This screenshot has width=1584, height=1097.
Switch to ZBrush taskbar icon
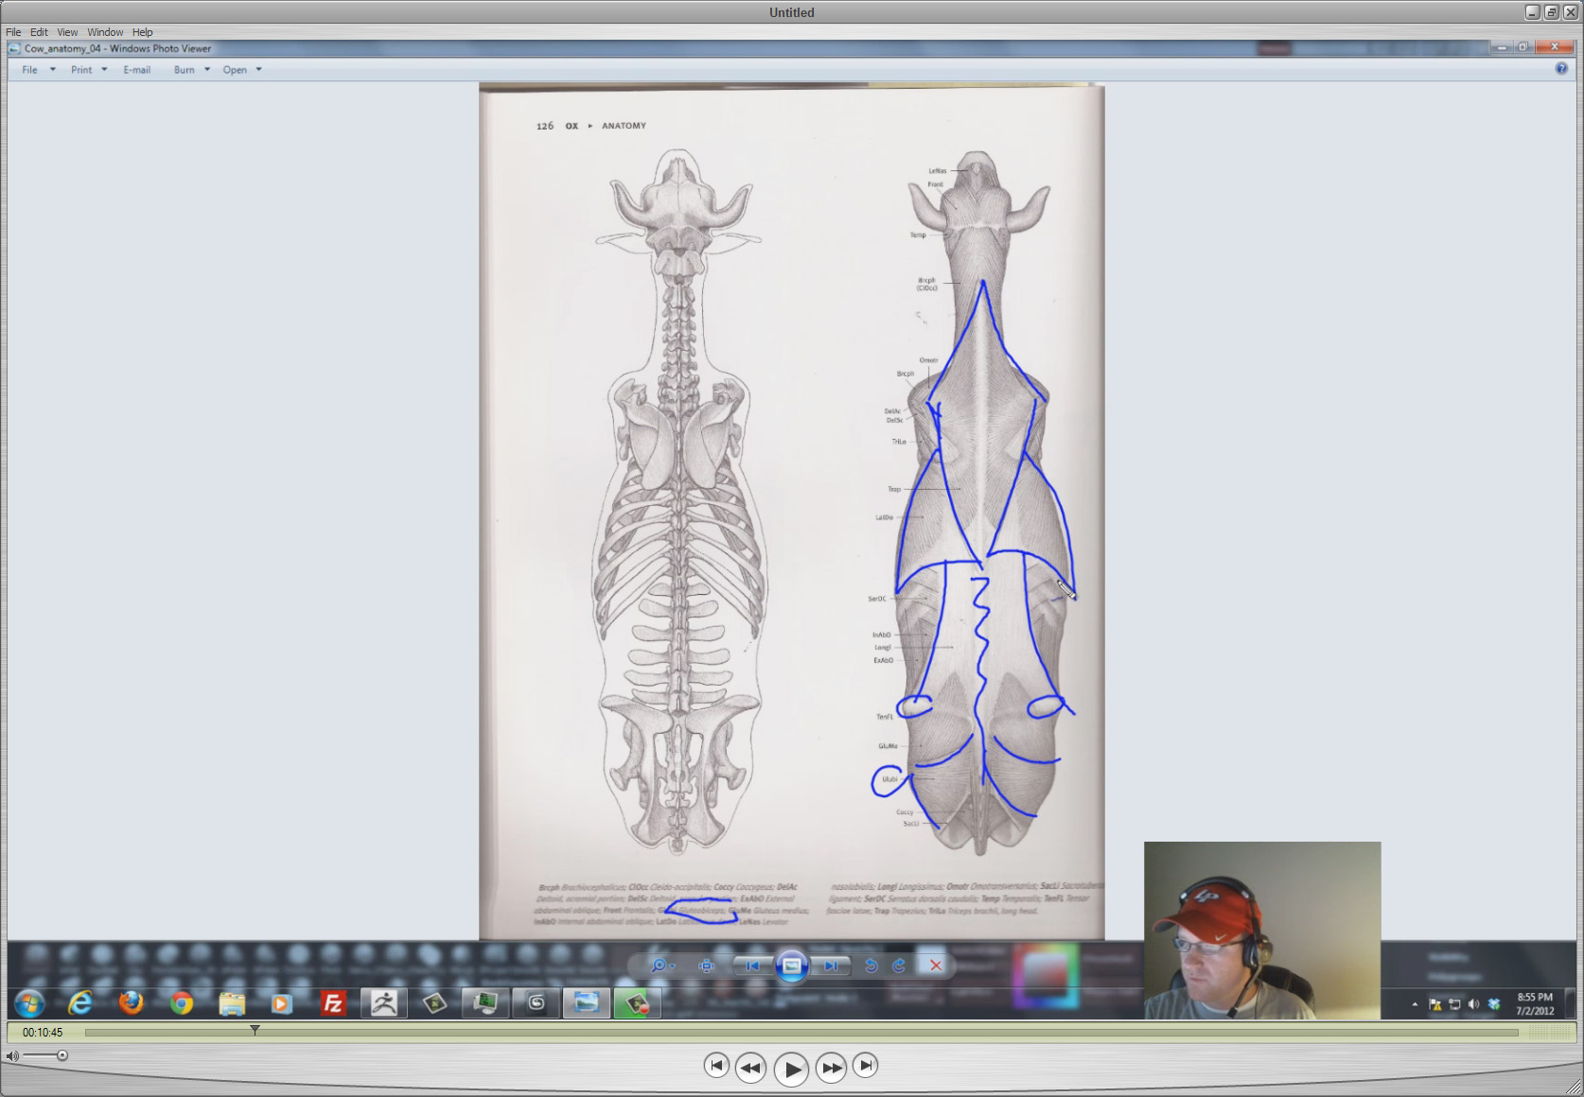(383, 1002)
